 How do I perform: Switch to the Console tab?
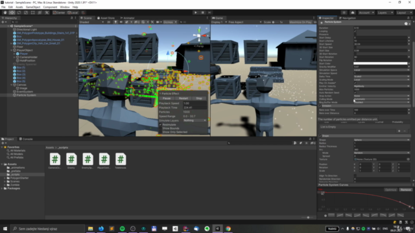point(26,139)
